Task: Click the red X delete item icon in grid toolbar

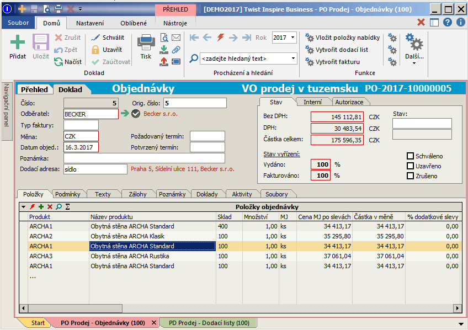Action: pyautogui.click(x=50, y=207)
